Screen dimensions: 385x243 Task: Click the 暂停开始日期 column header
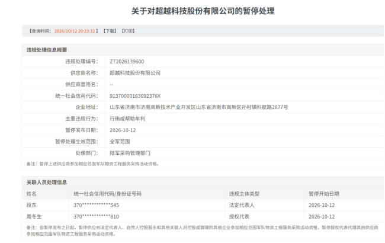[x=323, y=194]
